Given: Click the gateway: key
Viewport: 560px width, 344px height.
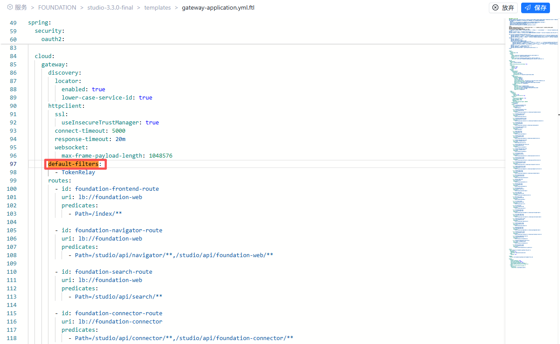Looking at the screenshot, I should pyautogui.click(x=55, y=64).
